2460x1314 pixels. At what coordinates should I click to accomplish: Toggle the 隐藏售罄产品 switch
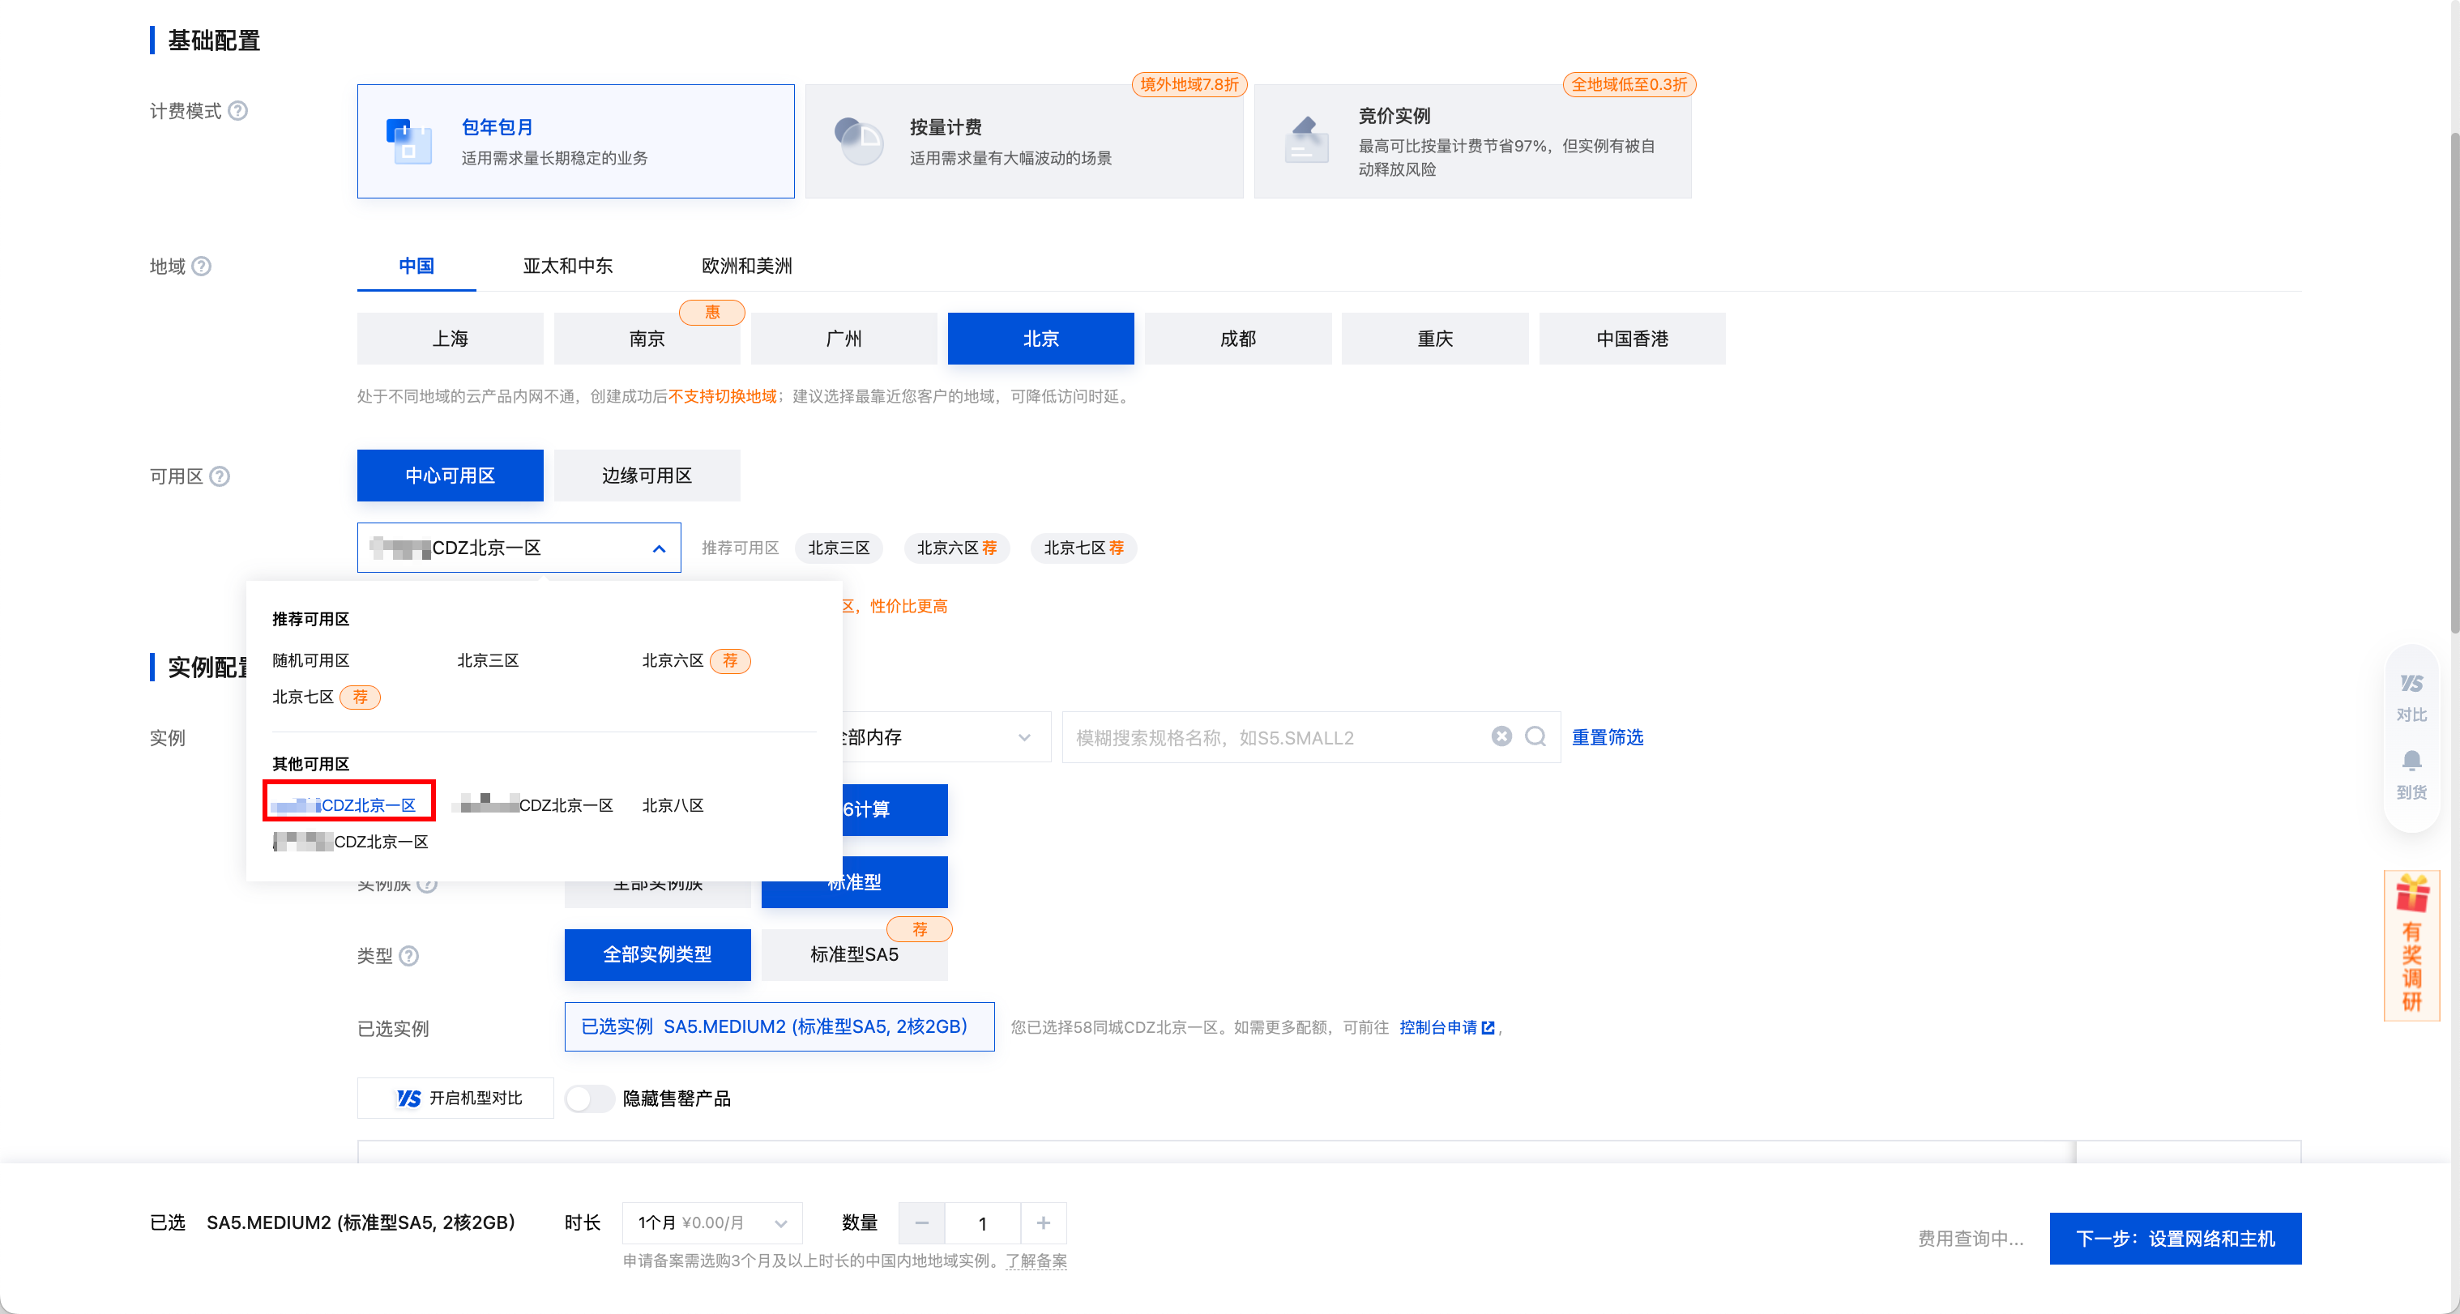(x=589, y=1099)
